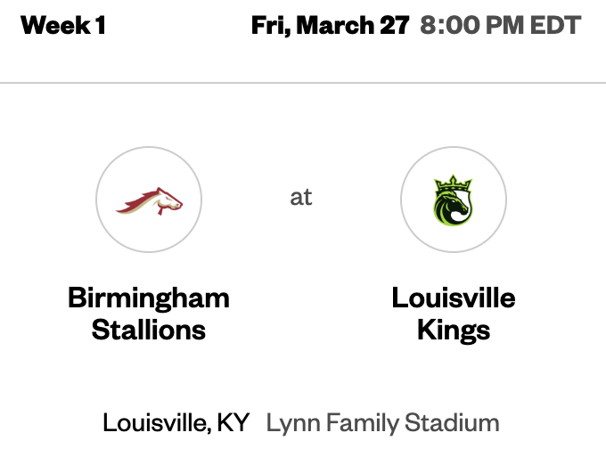Click the Louisville Kings crowned horse logo

pos(454,200)
